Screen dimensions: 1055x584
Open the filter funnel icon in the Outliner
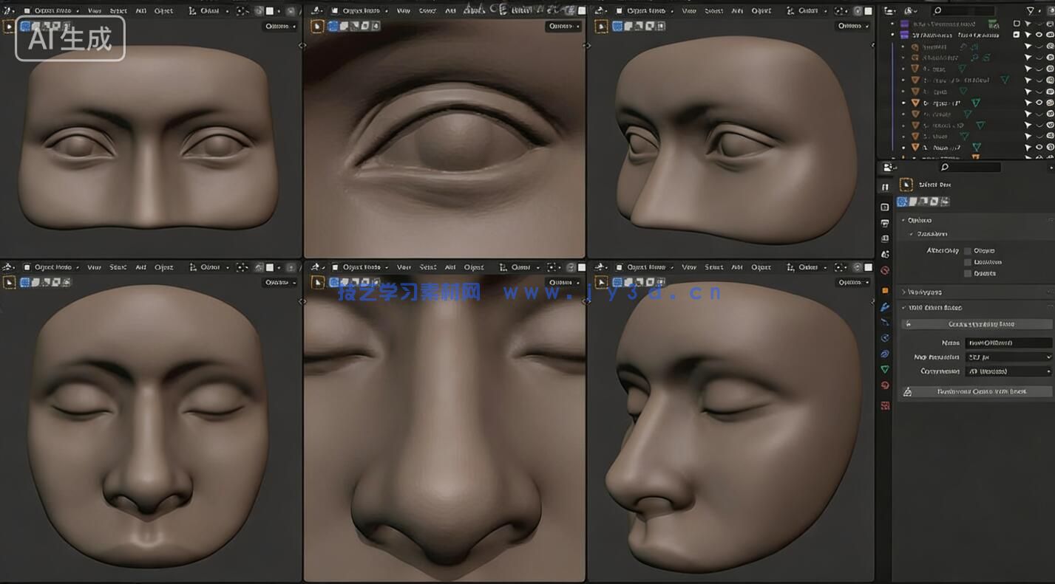1028,9
